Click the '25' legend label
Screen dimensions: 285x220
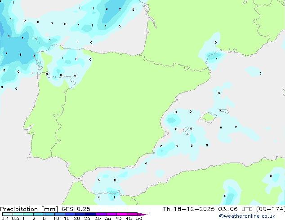click(x=87, y=218)
